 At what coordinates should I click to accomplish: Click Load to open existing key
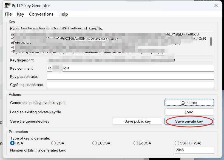click(189, 112)
